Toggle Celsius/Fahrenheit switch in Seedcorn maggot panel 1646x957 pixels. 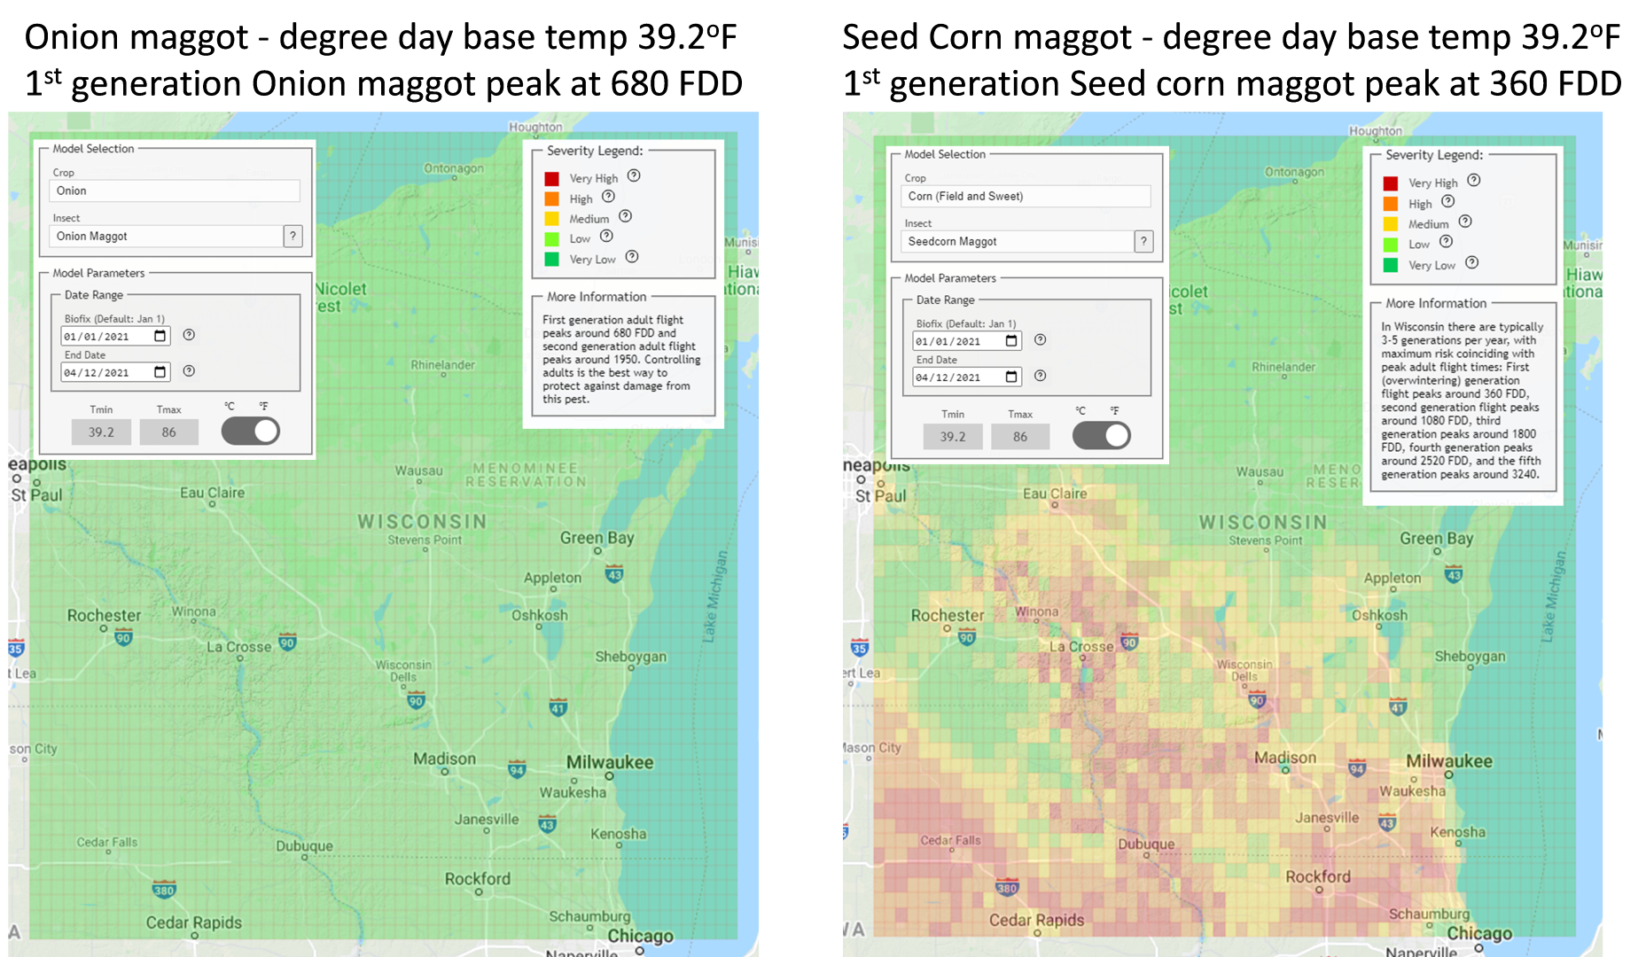[x=1102, y=436]
